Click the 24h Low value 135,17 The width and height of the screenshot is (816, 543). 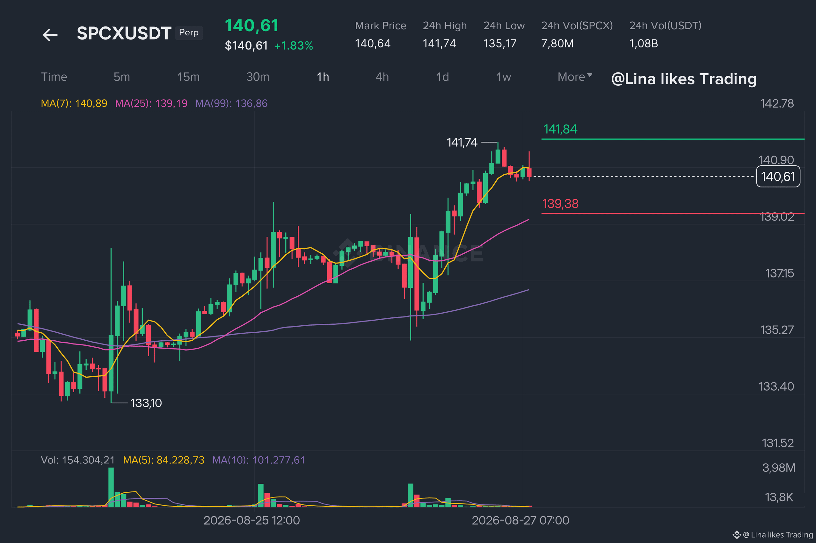point(500,44)
